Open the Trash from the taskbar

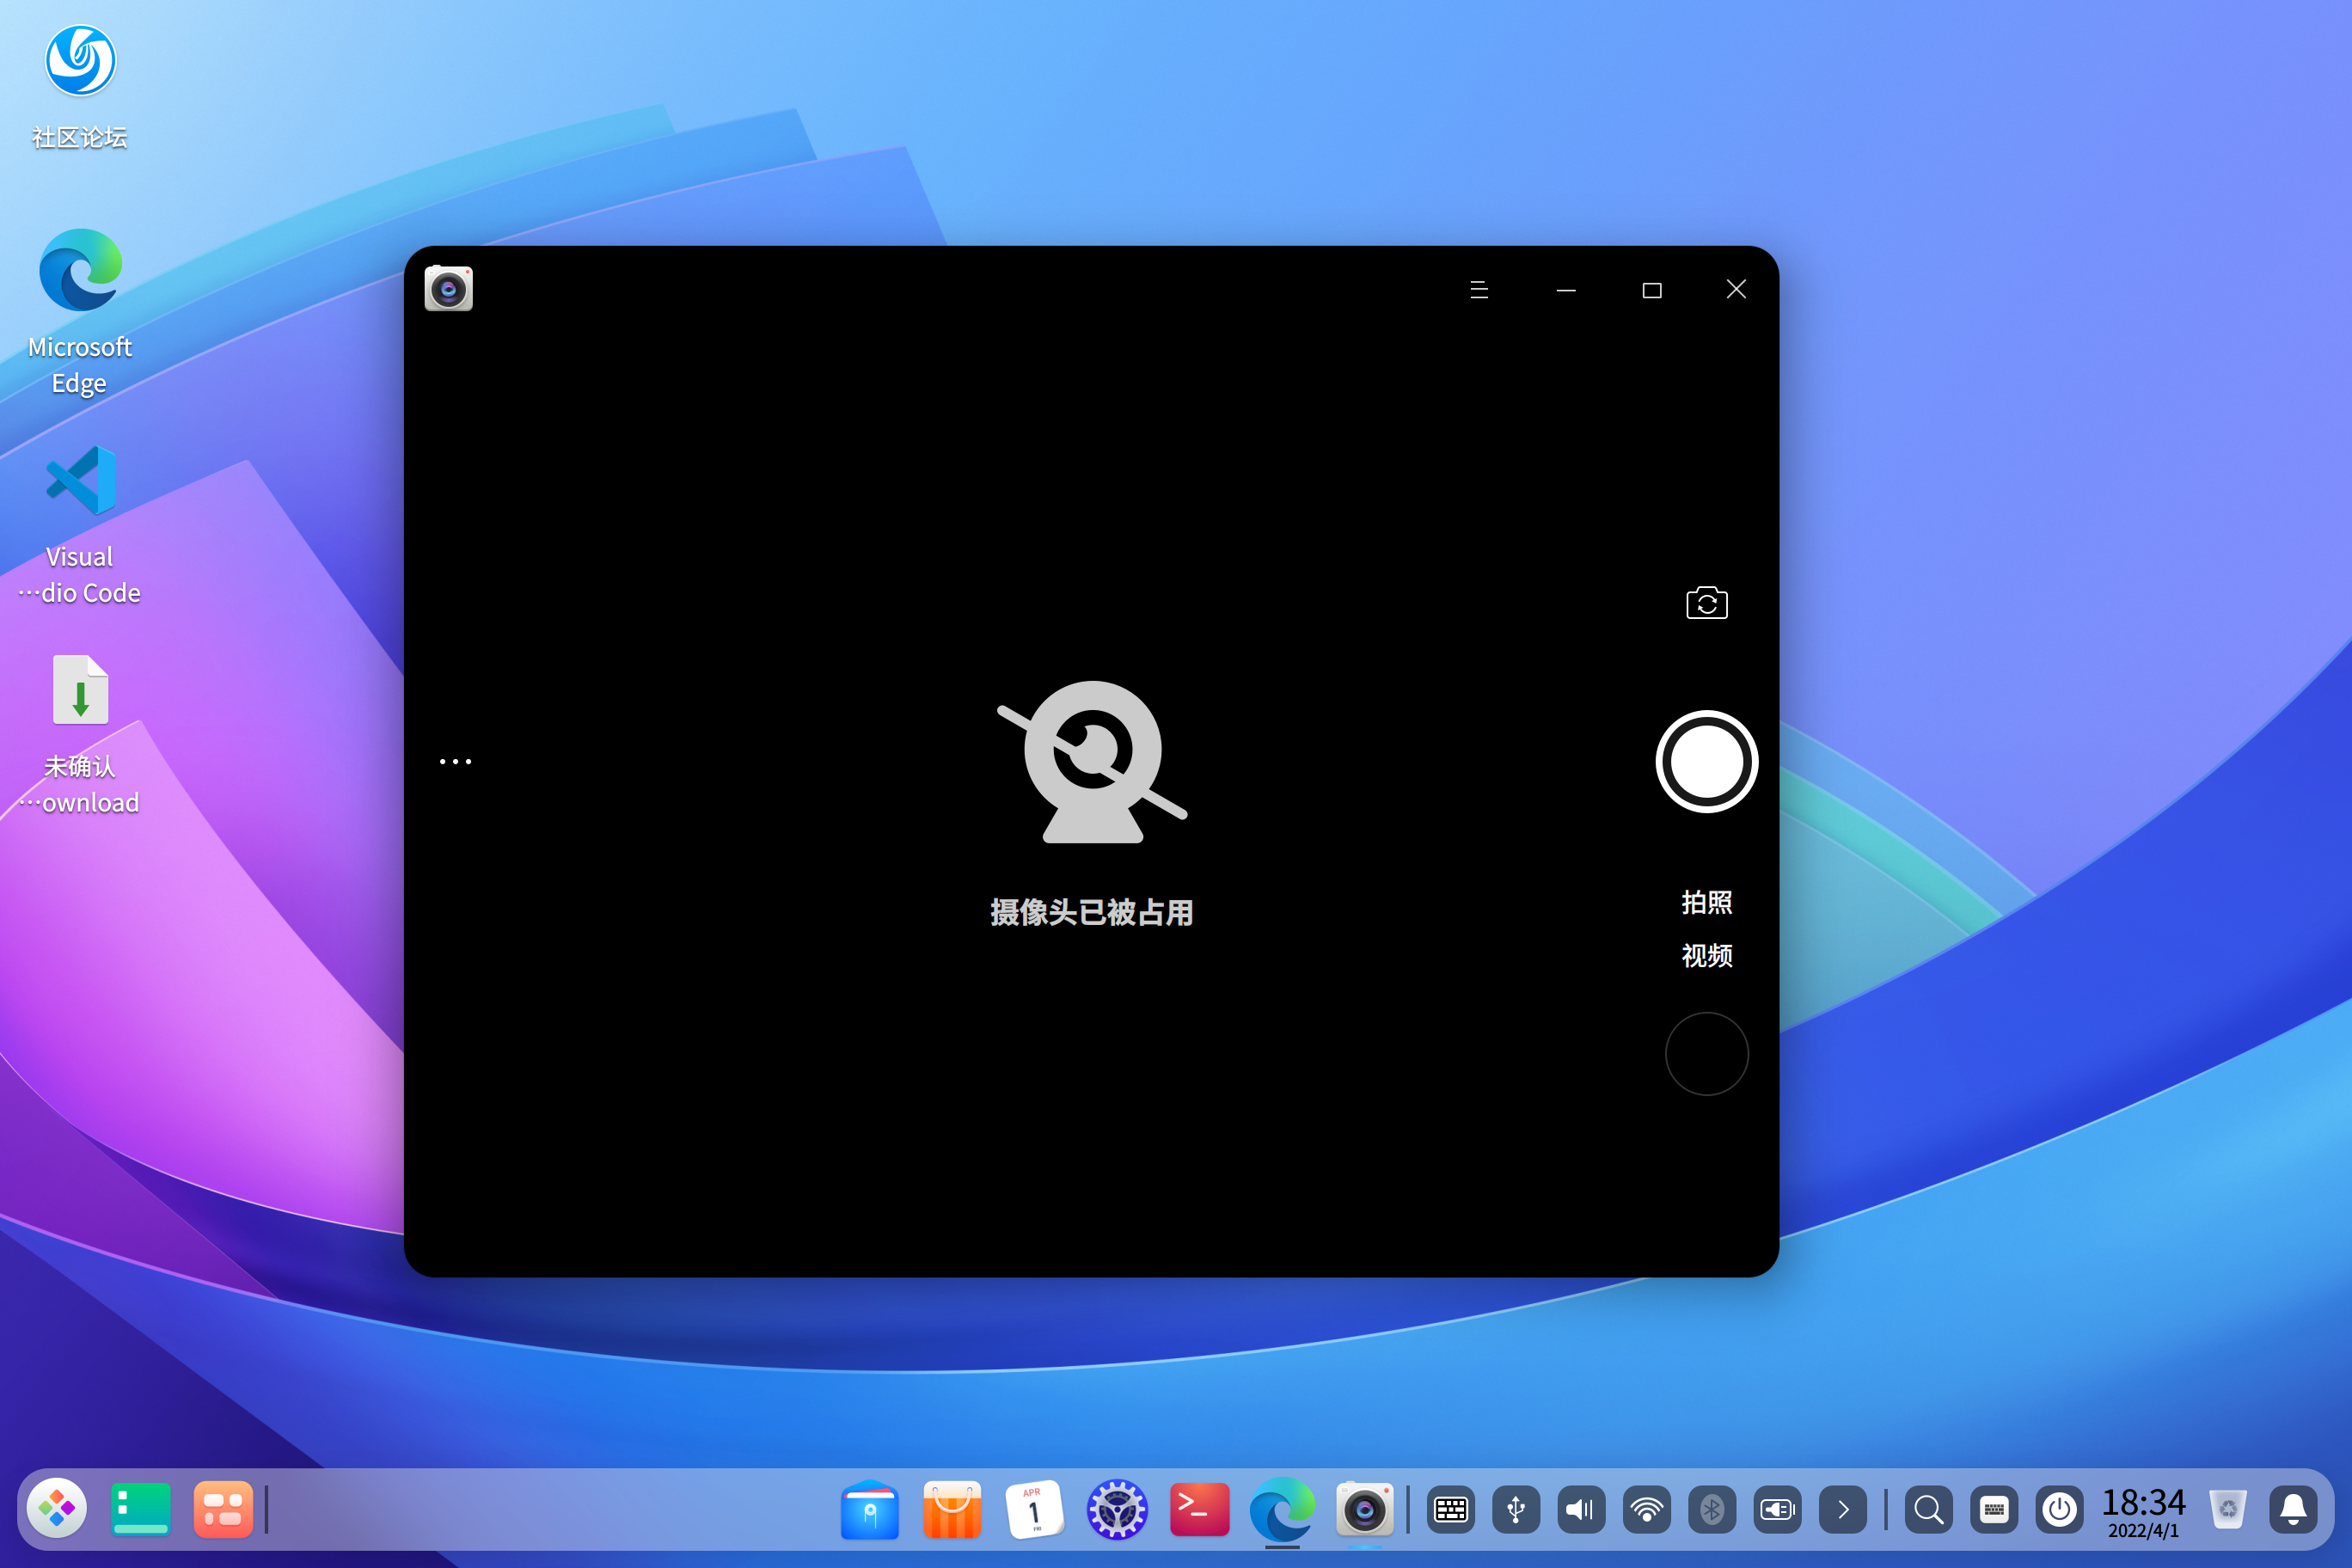click(2230, 1509)
